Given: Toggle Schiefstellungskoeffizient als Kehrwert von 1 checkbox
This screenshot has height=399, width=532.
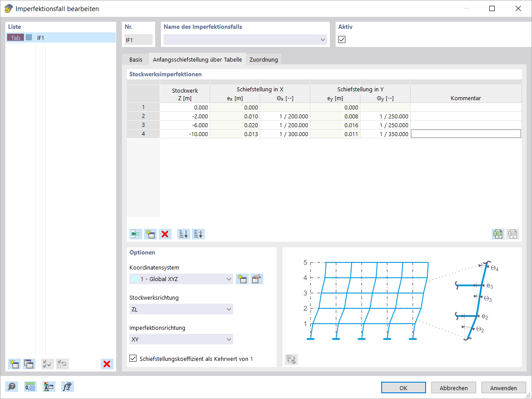Looking at the screenshot, I should [x=133, y=358].
